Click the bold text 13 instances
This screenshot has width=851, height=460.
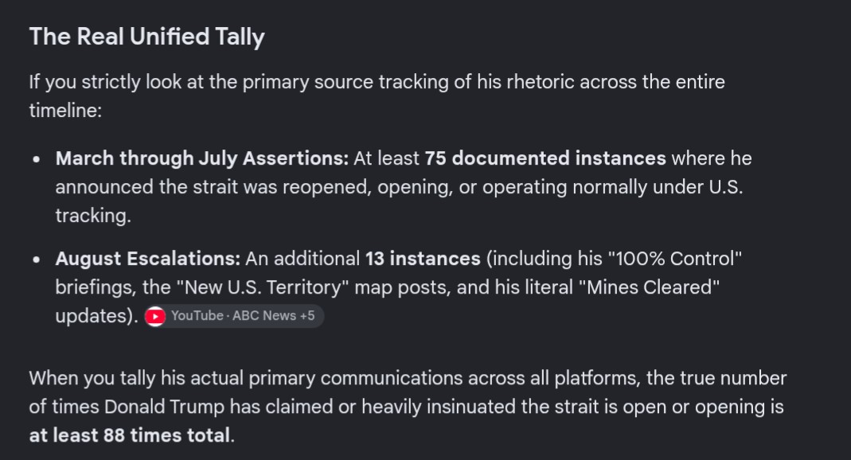pyautogui.click(x=423, y=259)
